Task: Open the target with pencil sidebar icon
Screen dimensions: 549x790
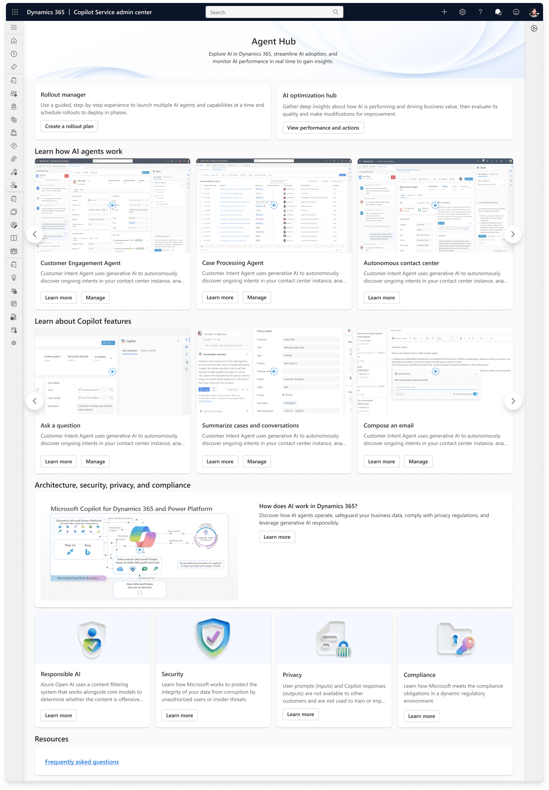Action: pyautogui.click(x=14, y=225)
